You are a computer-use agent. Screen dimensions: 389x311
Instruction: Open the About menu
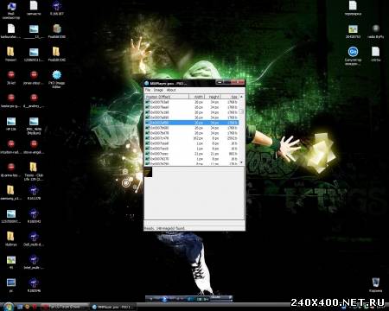point(171,90)
